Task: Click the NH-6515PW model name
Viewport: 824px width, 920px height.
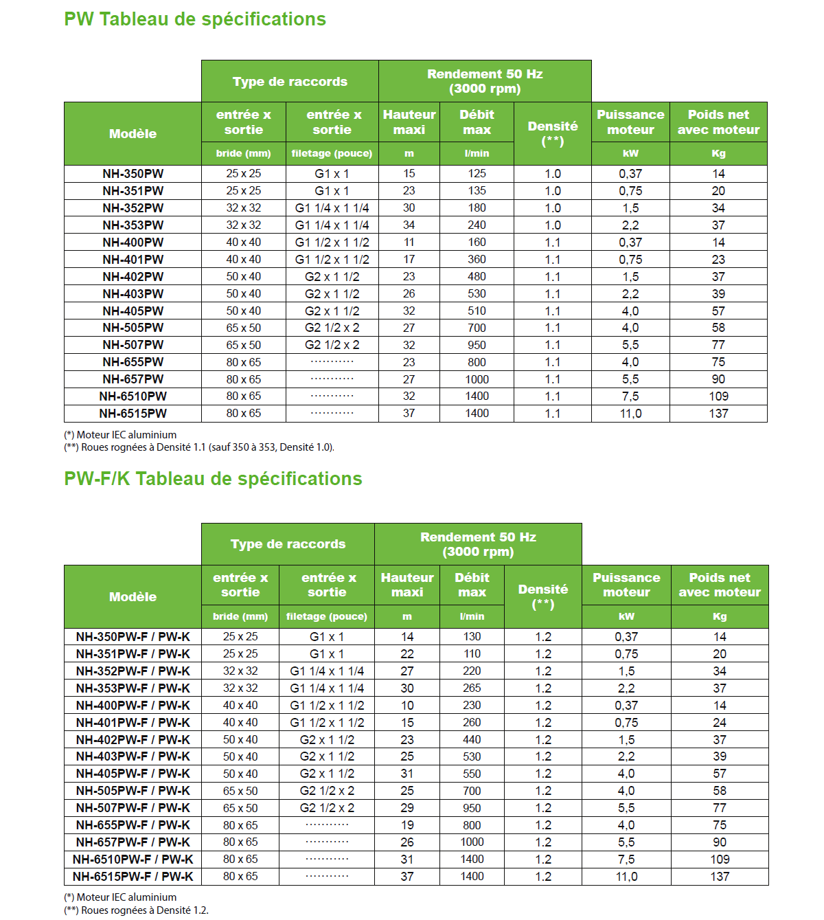Action: tap(133, 414)
